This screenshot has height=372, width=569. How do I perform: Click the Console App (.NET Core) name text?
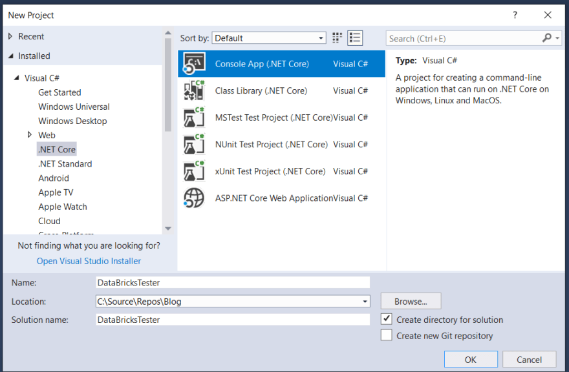(262, 64)
